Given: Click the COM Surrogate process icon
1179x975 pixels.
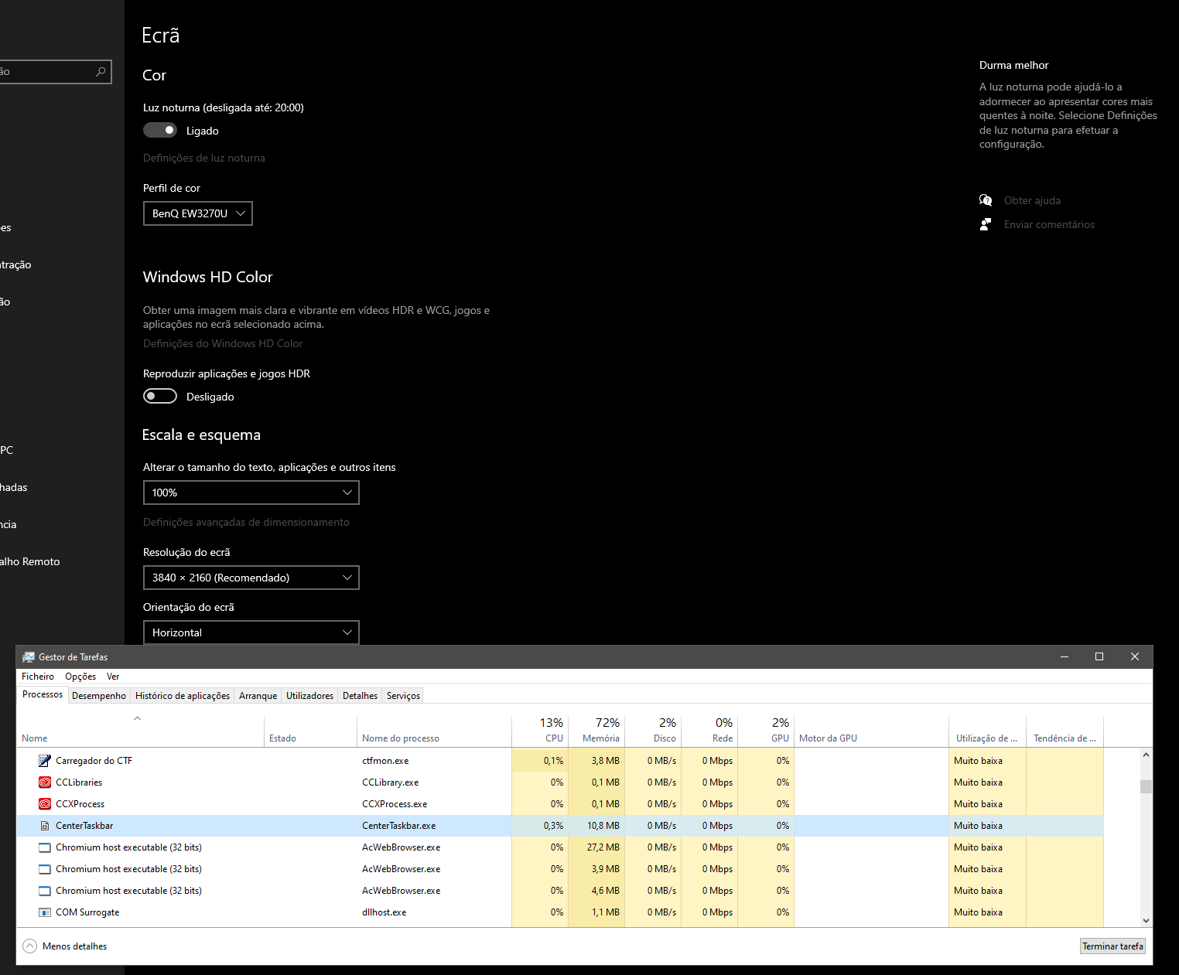Looking at the screenshot, I should pyautogui.click(x=44, y=912).
